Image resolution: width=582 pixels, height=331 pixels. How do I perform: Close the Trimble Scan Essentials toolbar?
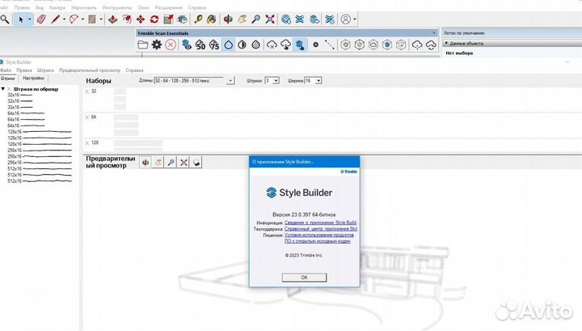tap(434, 33)
